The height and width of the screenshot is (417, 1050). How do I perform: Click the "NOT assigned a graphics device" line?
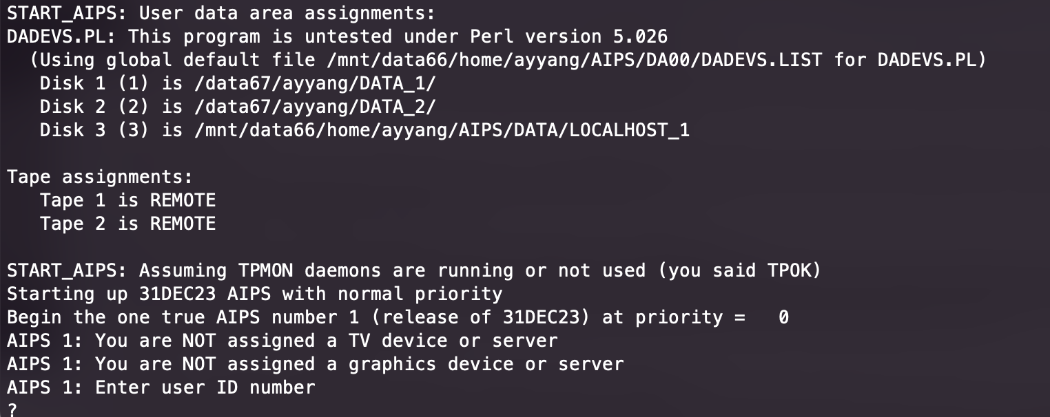[x=359, y=364]
